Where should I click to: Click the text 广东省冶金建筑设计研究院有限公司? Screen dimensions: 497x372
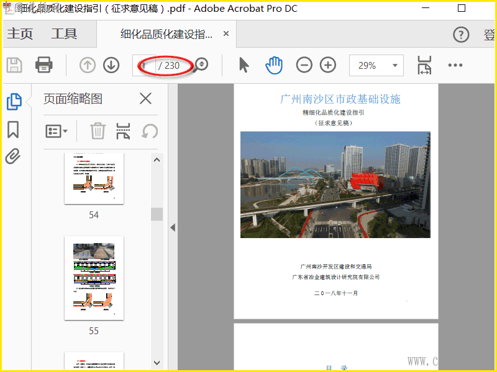336,277
